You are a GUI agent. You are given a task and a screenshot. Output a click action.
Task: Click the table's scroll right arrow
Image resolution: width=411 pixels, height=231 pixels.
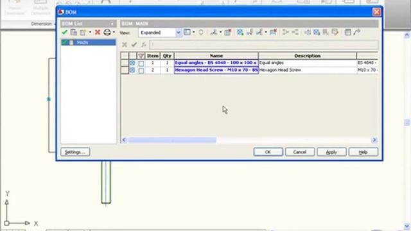(374, 140)
